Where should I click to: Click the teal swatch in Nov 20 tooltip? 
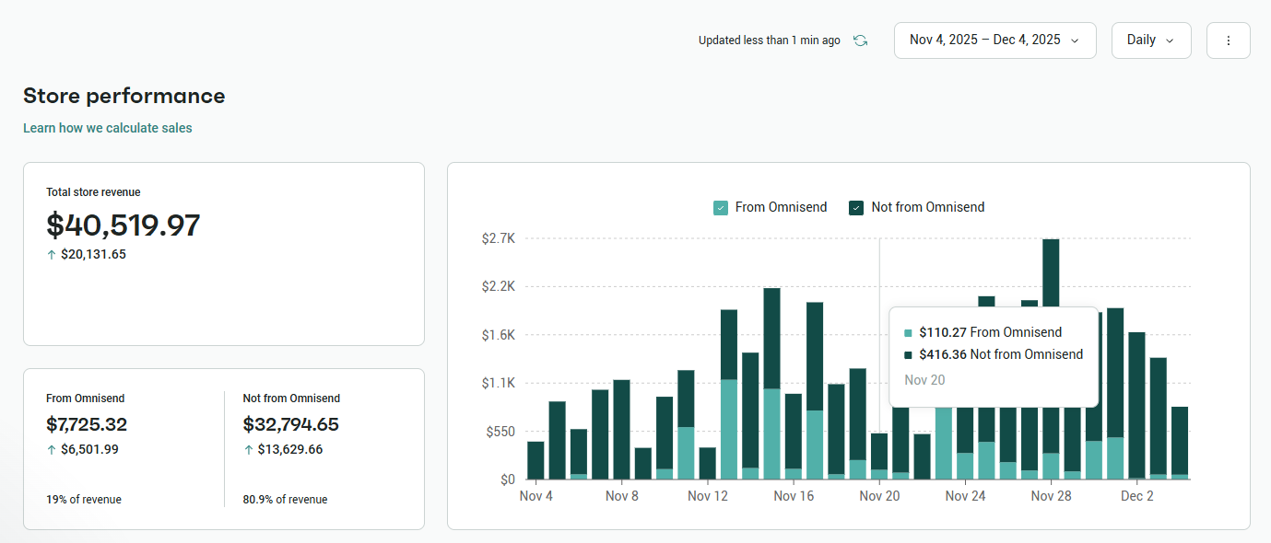909,333
